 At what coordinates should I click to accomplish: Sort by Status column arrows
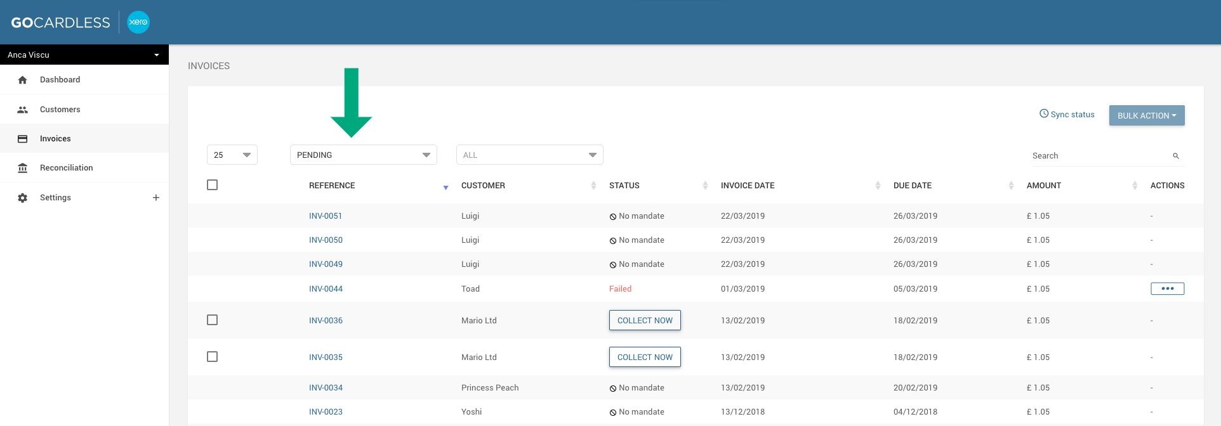(x=705, y=186)
